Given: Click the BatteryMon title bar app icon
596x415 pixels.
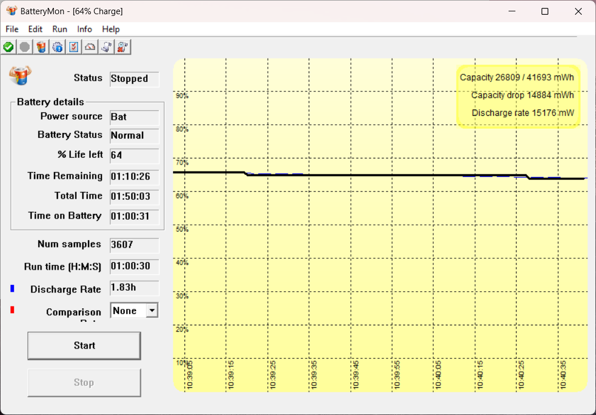Looking at the screenshot, I should coord(11,11).
